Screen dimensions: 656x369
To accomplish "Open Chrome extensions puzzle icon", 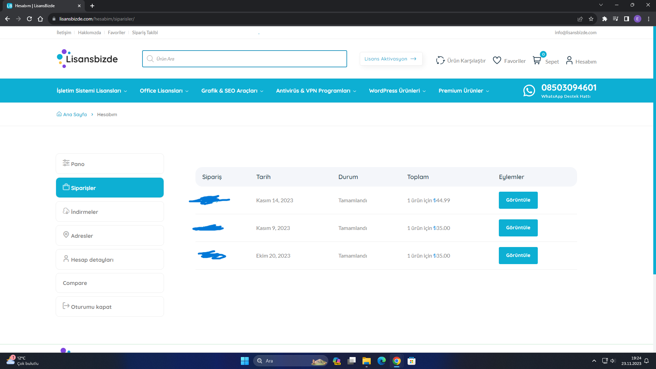I will pyautogui.click(x=605, y=19).
